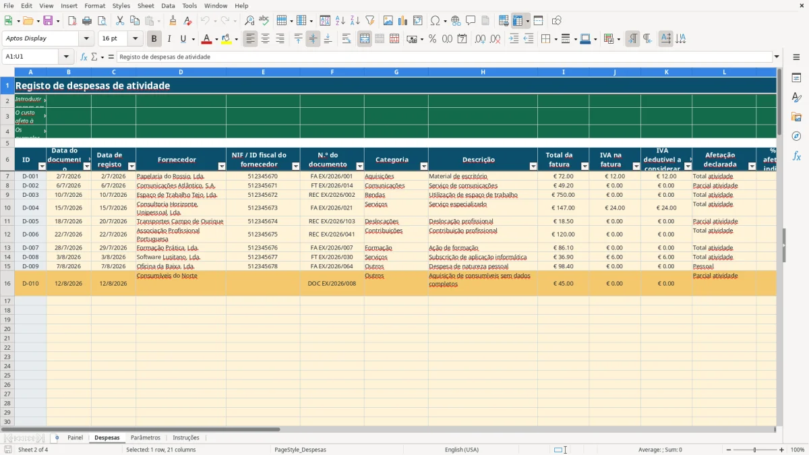Switch to the Parâmetros sheet tab
Screen dimensions: 809x455
(x=146, y=437)
